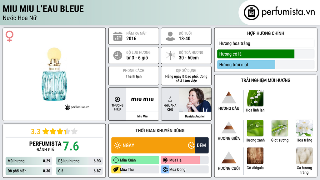Image resolution: width=320 pixels, height=180 pixels.
Task: Click the release year 2016
Action: [x=131, y=38]
